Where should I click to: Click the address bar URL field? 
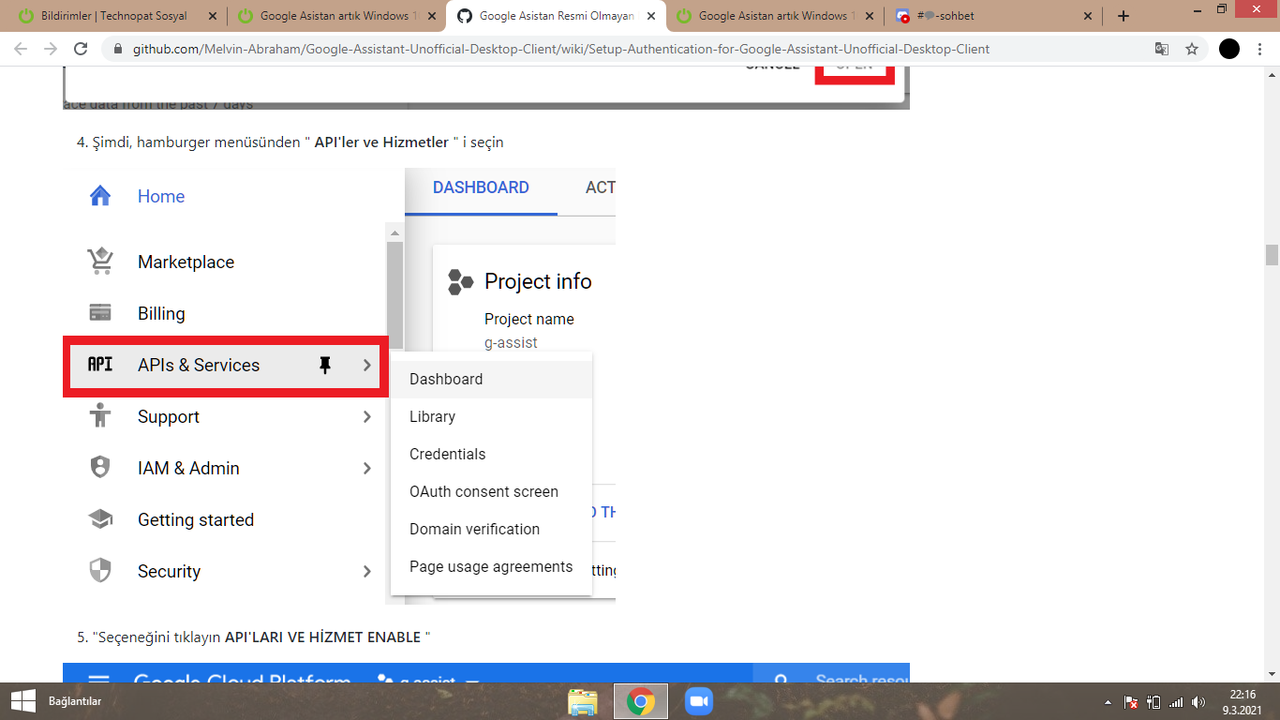point(560,49)
